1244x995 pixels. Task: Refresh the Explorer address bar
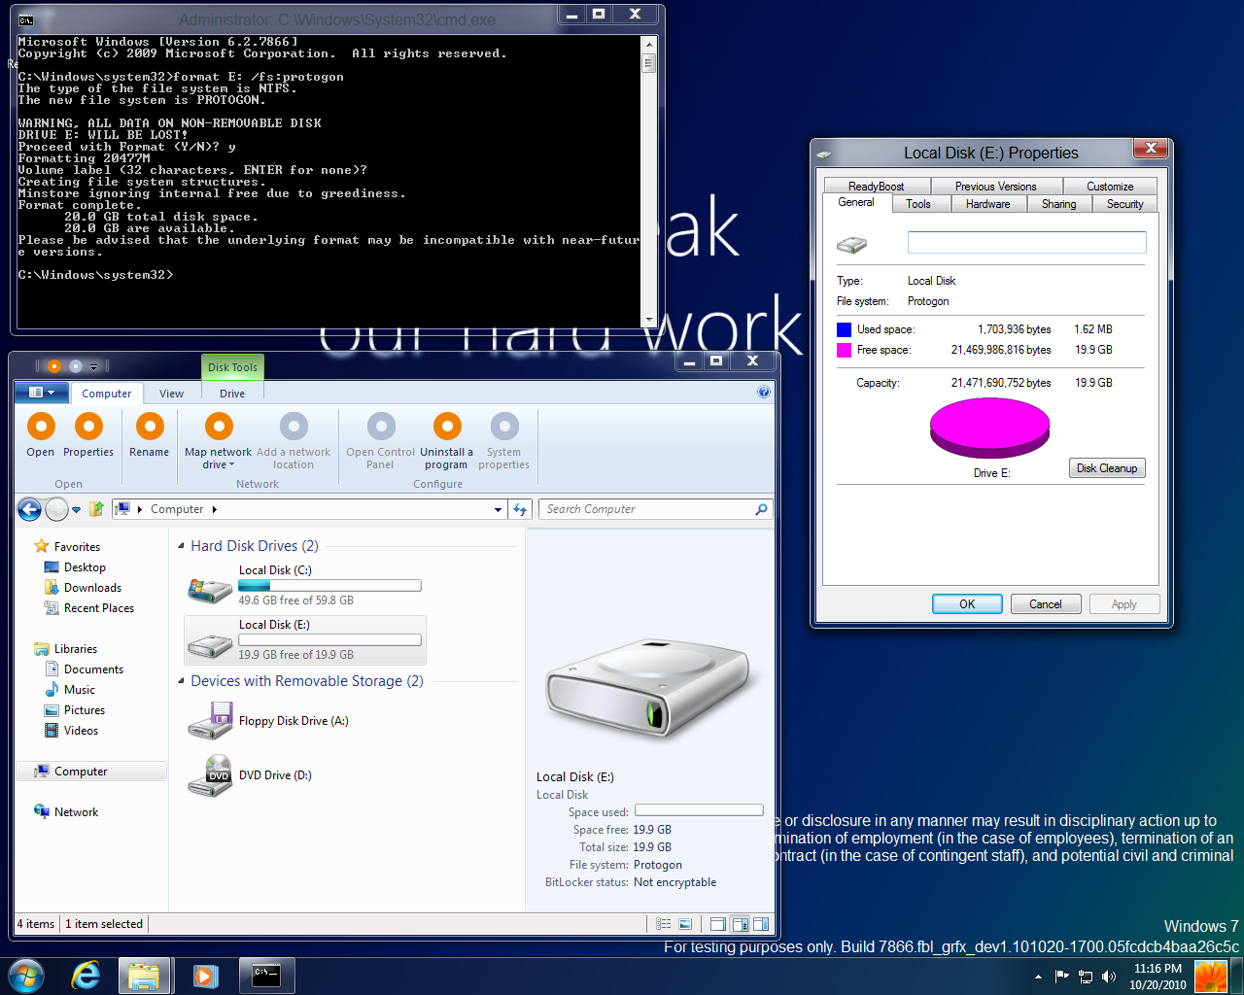click(520, 509)
